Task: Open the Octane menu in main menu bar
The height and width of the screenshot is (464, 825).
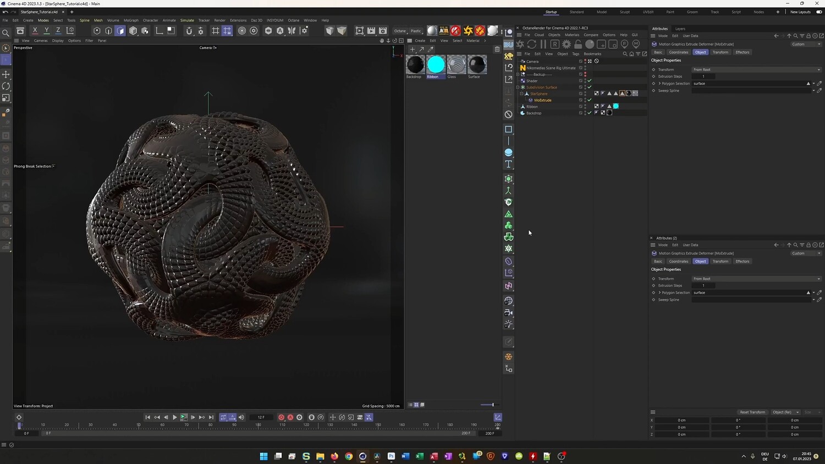Action: tap(294, 20)
